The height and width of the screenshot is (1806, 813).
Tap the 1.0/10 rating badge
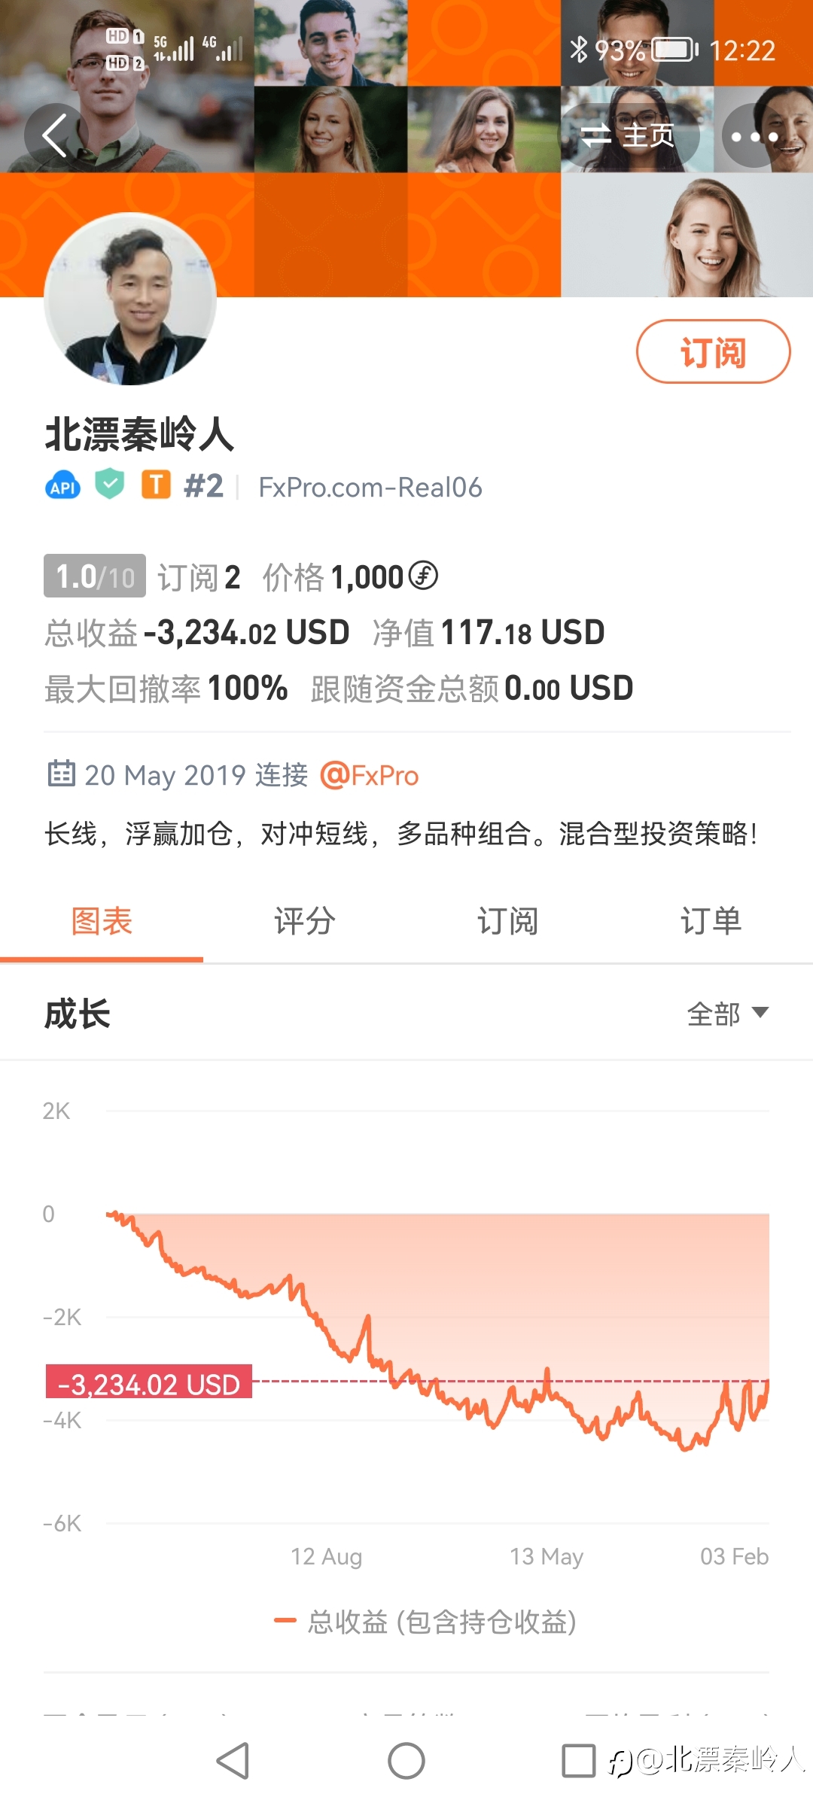pos(95,576)
